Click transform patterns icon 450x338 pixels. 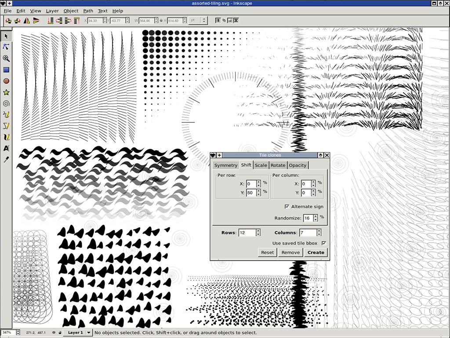[236, 20]
